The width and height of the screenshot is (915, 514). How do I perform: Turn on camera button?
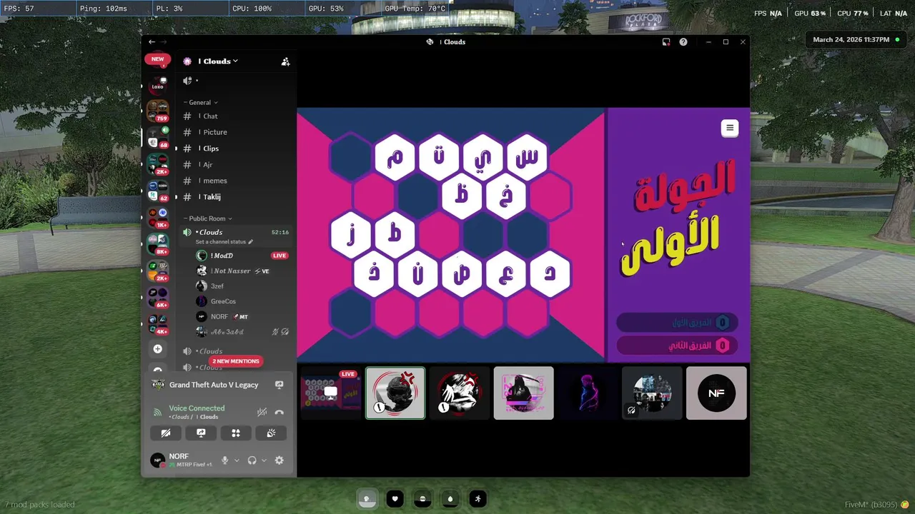coord(166,433)
